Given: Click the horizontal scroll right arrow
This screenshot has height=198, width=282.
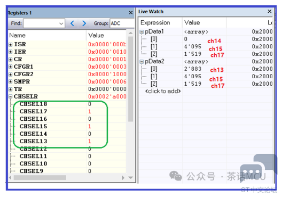Looking at the screenshot, I should point(123,178).
